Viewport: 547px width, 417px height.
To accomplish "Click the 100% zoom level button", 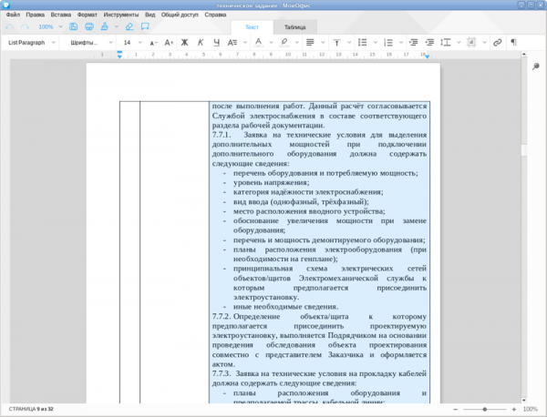I will (46, 26).
